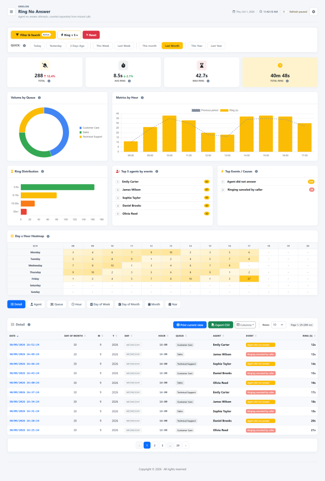Click info icon next to Day x Hour Heatmap
Screen dimensions: 325x481
(48, 236)
